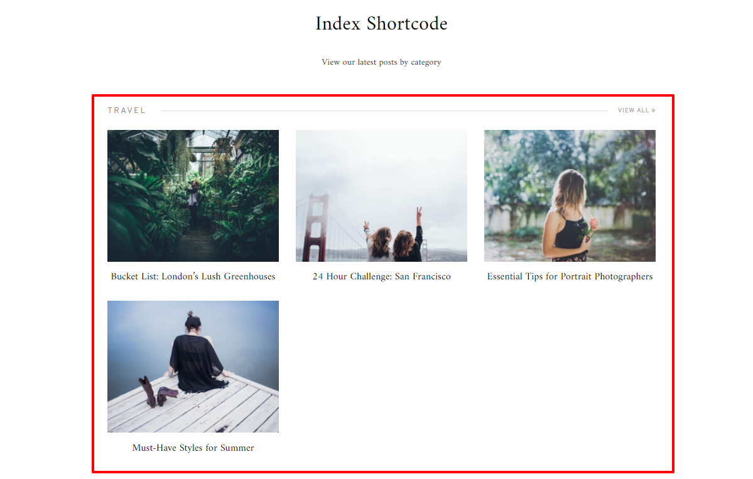Click View our latest posts by category text

[381, 62]
